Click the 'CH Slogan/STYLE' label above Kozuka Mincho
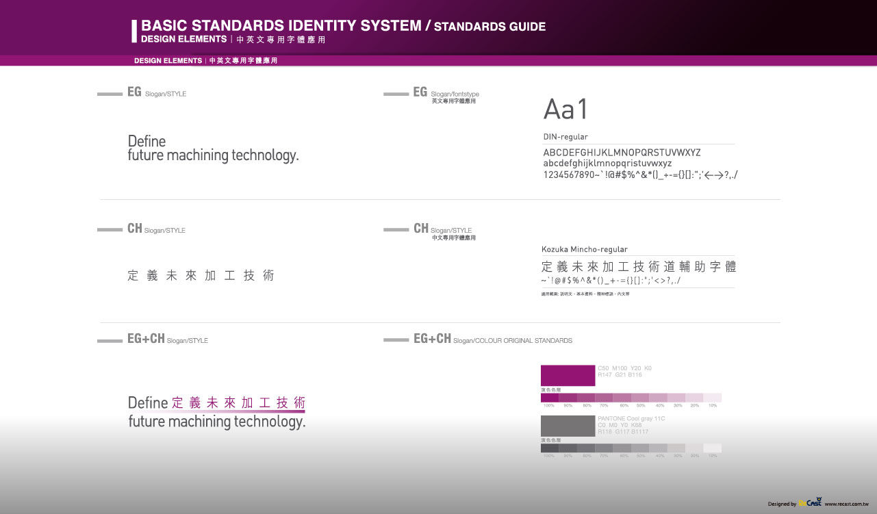The height and width of the screenshot is (514, 877). 443,229
